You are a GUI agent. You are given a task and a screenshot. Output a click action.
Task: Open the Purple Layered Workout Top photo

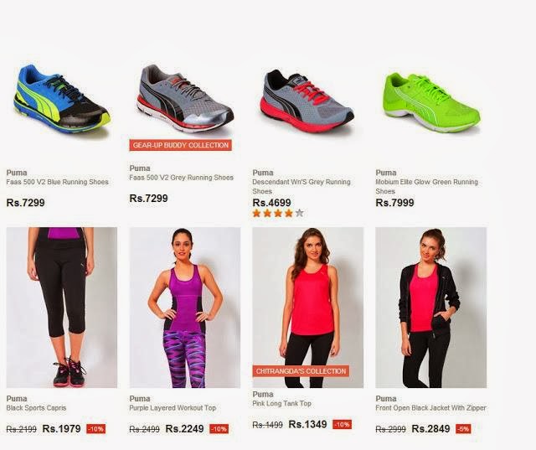(185, 308)
